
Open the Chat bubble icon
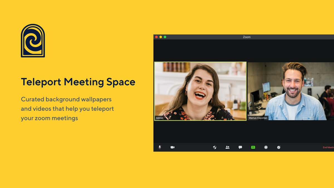240,147
